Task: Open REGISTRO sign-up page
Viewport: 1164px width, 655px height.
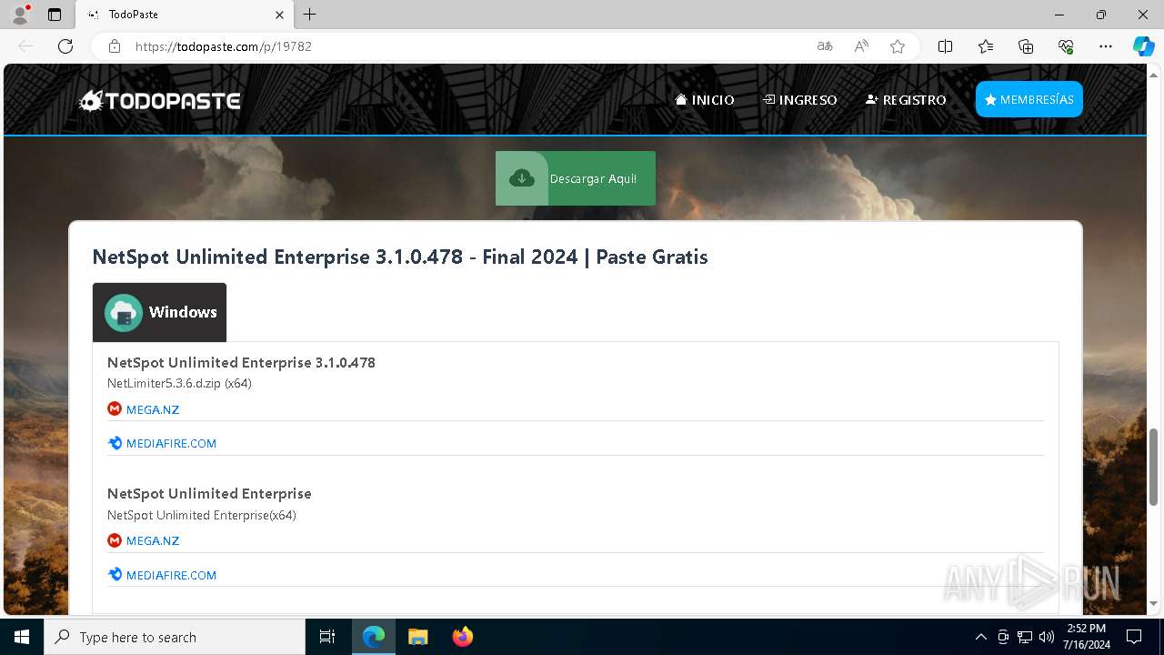Action: pos(906,100)
